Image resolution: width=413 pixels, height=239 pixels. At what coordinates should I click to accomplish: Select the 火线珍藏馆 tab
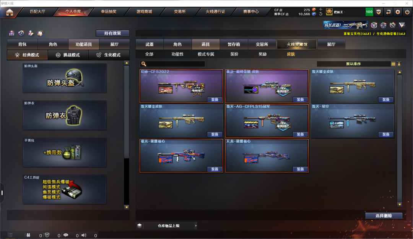[297, 44]
